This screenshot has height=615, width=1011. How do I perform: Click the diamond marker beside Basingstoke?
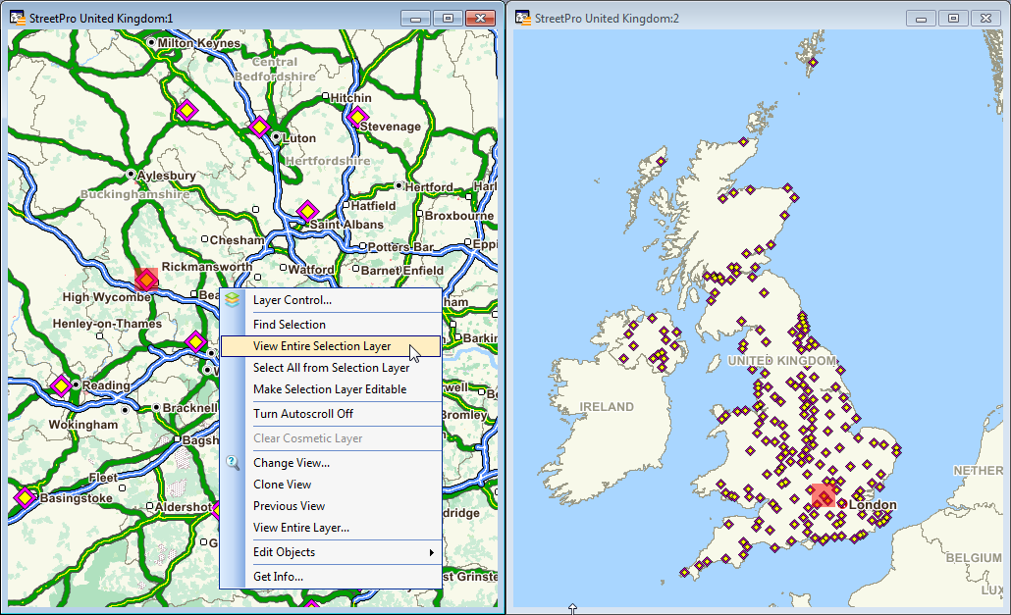(x=25, y=498)
